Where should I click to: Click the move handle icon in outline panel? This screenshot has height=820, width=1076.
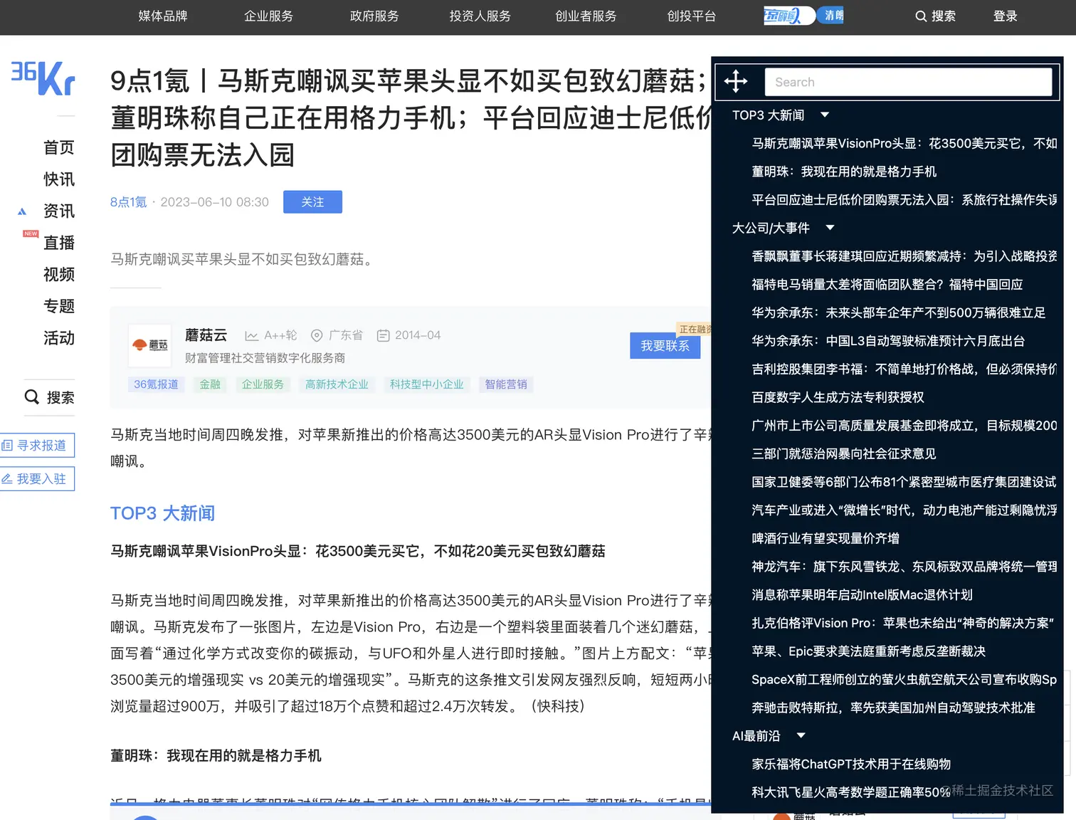coord(736,81)
